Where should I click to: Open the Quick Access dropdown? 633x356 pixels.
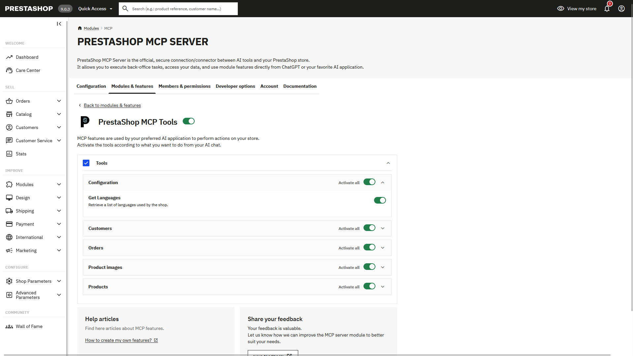pyautogui.click(x=95, y=9)
